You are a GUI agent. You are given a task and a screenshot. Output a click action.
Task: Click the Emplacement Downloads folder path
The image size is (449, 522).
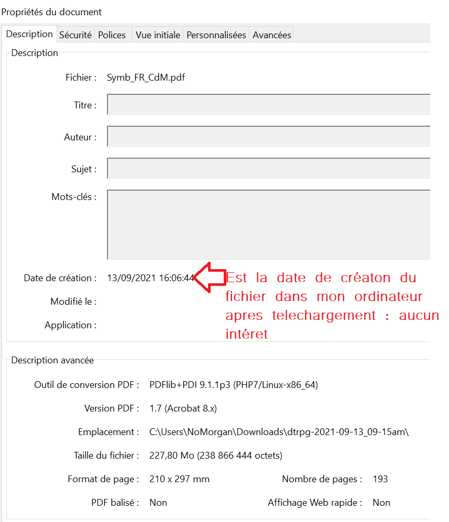279,432
